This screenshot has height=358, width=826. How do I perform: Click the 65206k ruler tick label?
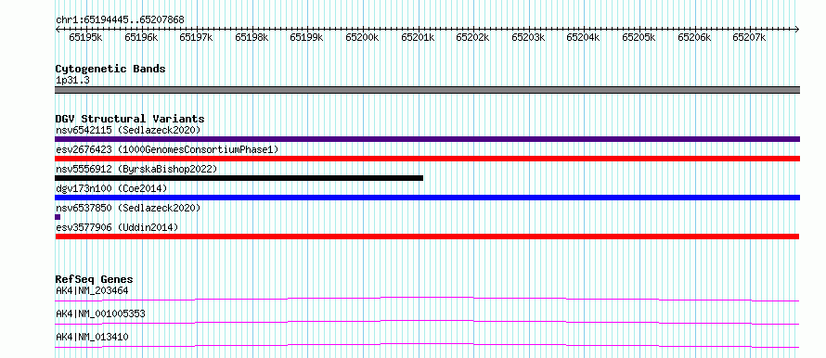694,37
